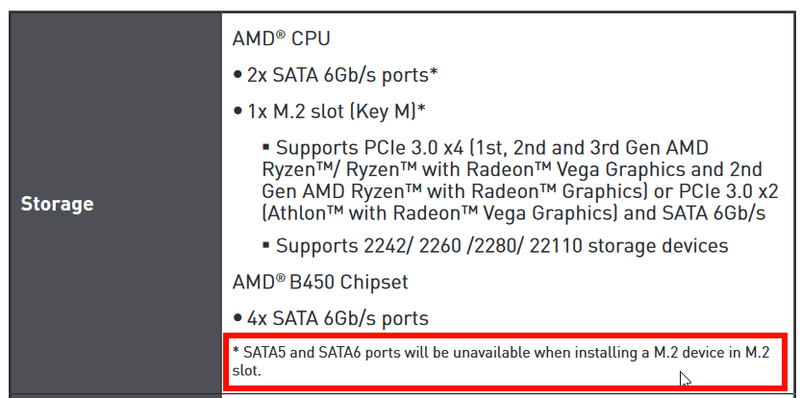Click the bullet before "4x SATA 6Gb/s ports"
Viewport: 801px width, 398px height.
click(x=238, y=318)
